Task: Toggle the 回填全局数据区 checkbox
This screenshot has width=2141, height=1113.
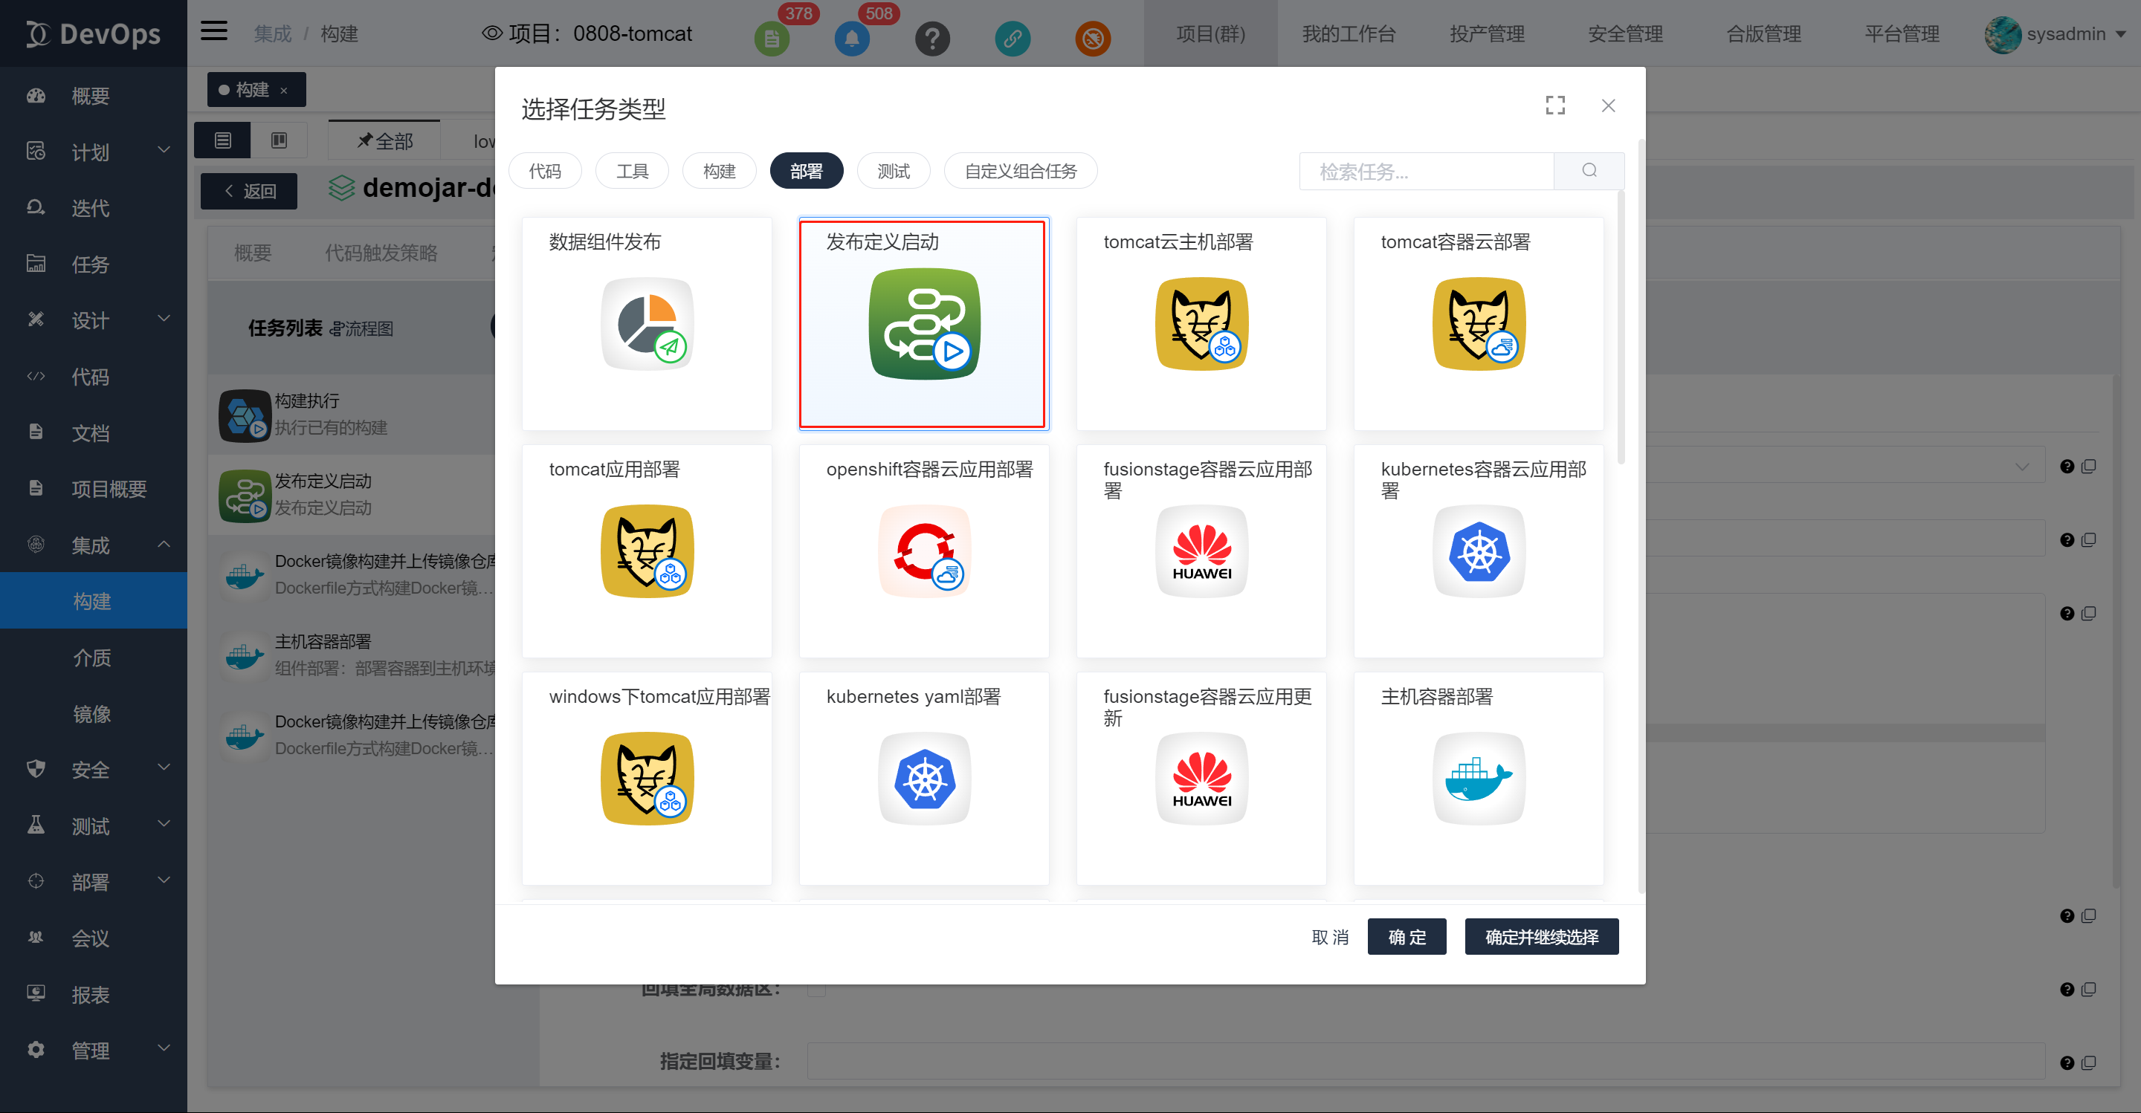Action: click(817, 989)
